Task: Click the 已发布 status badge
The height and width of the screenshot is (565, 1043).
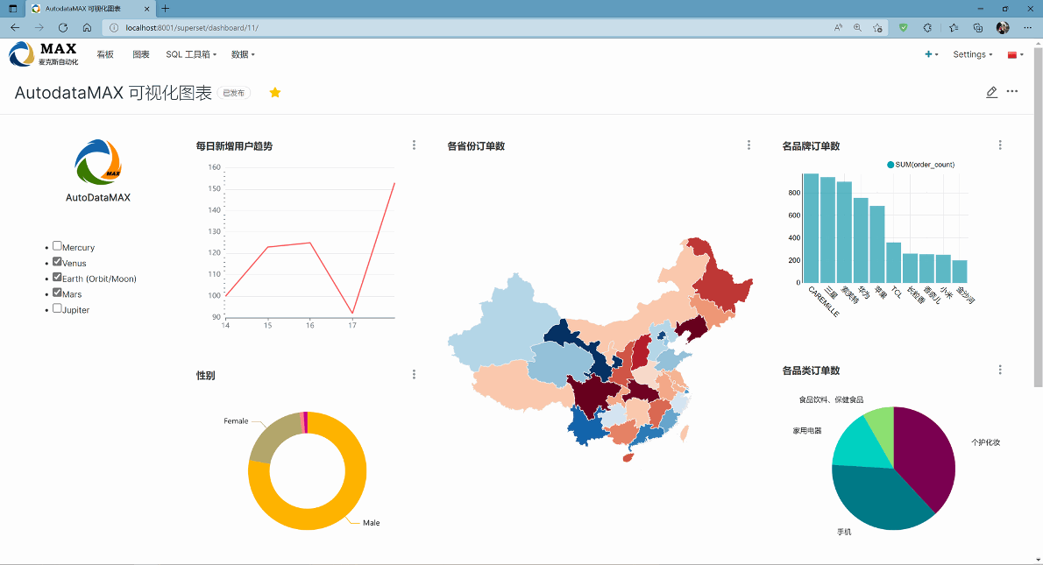Action: click(235, 93)
